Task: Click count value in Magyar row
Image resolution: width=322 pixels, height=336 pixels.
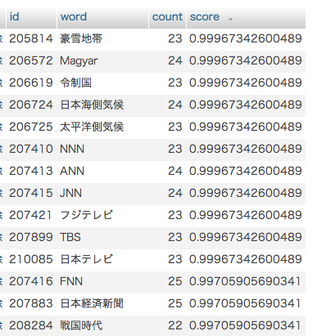Action: (175, 60)
